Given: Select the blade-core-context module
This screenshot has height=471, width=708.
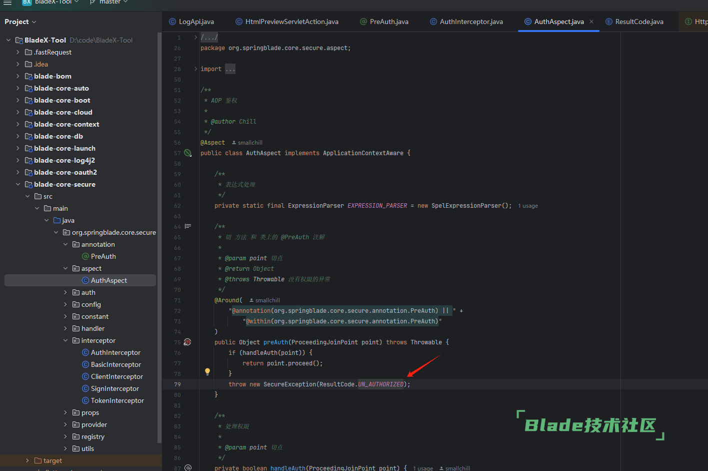Looking at the screenshot, I should 66,124.
